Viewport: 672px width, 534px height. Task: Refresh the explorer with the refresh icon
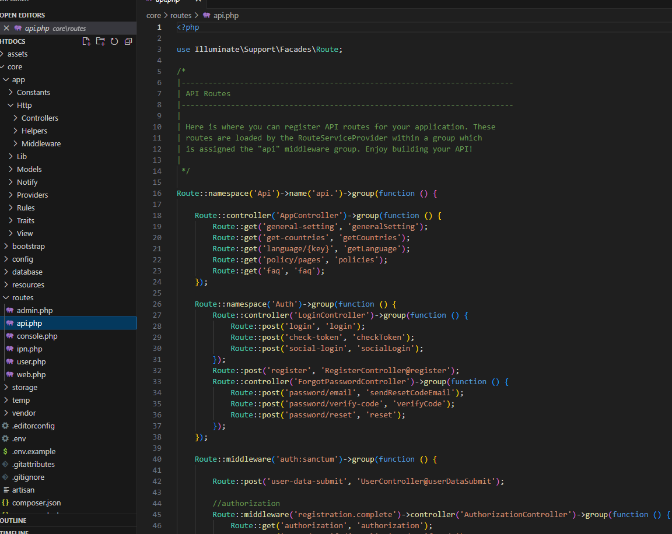(114, 41)
